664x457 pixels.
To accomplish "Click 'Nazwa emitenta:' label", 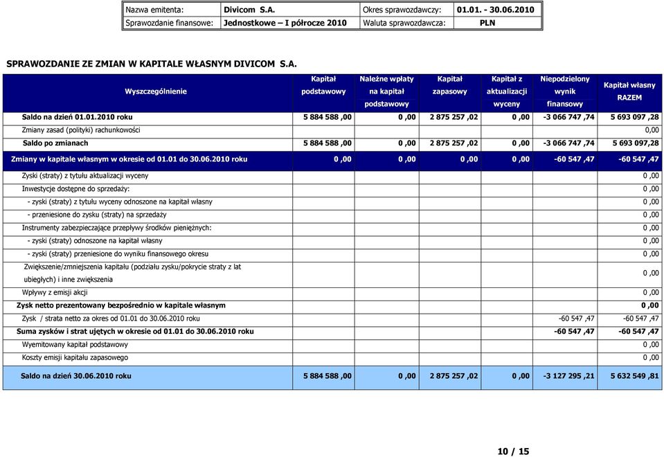I will pyautogui.click(x=154, y=10).
